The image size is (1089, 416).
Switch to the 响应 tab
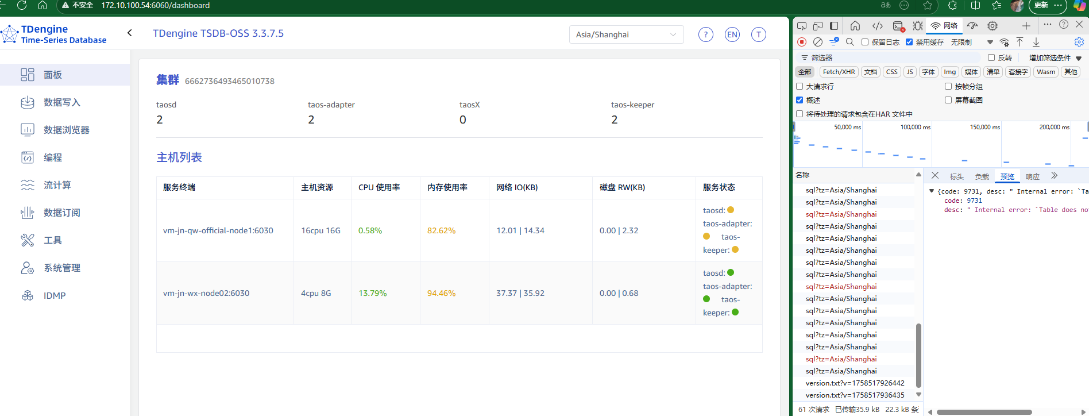(x=1033, y=176)
